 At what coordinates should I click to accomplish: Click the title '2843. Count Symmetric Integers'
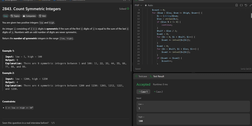coord(31,9)
